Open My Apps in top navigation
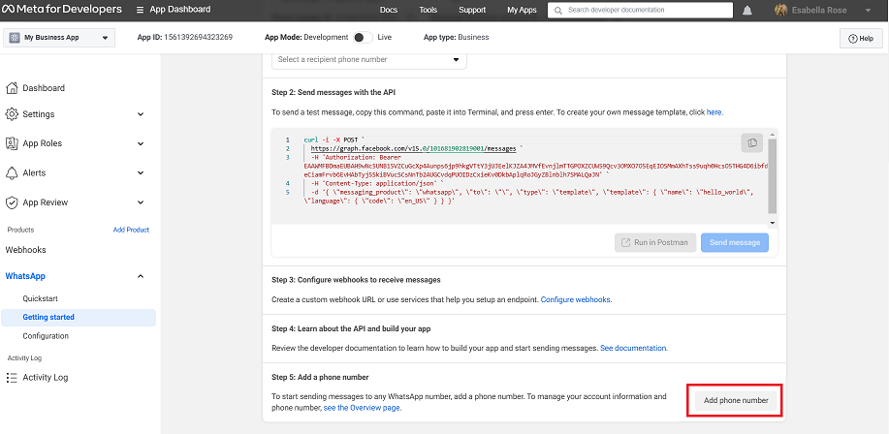 pos(522,10)
